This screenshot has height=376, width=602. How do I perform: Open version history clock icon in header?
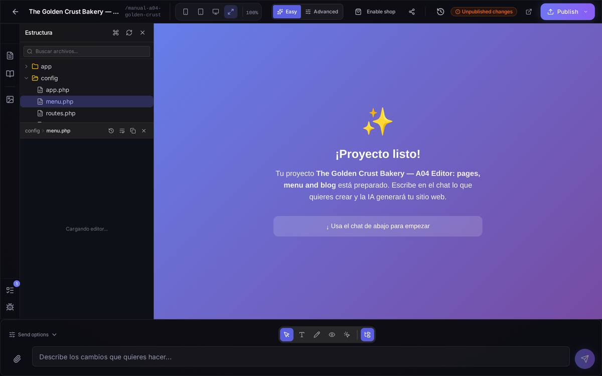pyautogui.click(x=440, y=12)
